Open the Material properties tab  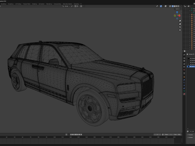tap(184, 94)
